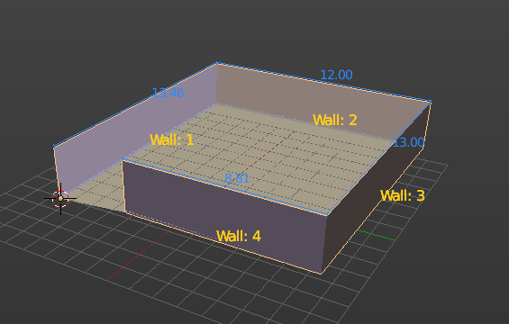Screen dimensions: 509x324
Task: Click the "Wall: 2" label
Action: 335,120
